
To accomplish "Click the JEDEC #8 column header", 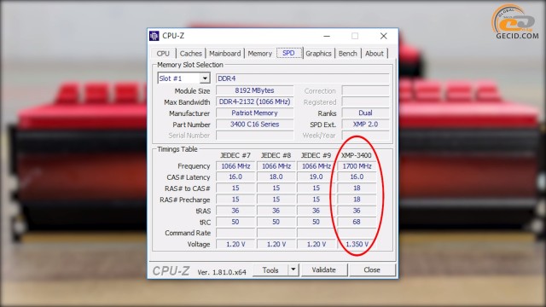I will 276,155.
